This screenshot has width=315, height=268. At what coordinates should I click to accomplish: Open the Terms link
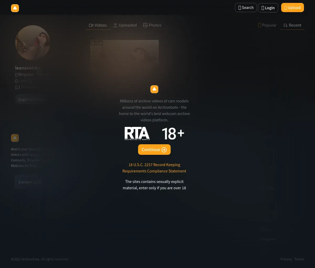tap(299, 259)
